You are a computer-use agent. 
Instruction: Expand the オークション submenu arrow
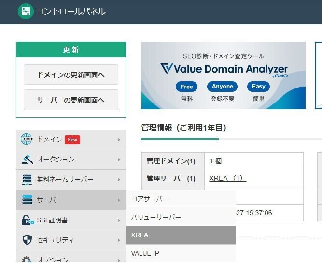coord(119,160)
